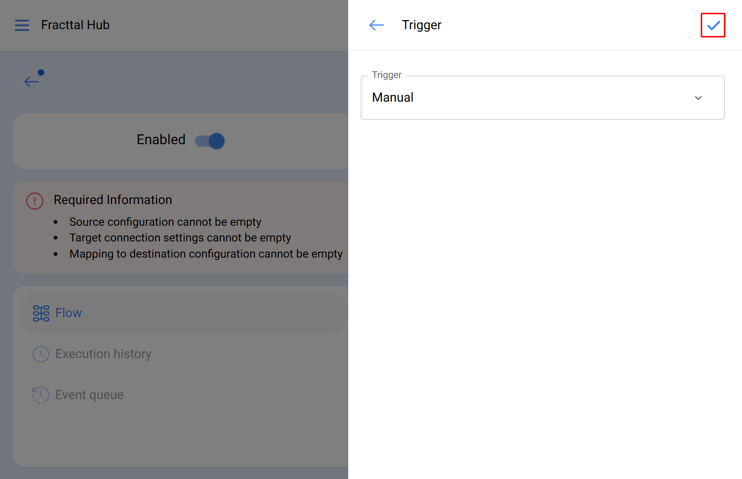This screenshot has height=479, width=742.
Task: Expand the Trigger field chevron arrow
Action: click(698, 98)
